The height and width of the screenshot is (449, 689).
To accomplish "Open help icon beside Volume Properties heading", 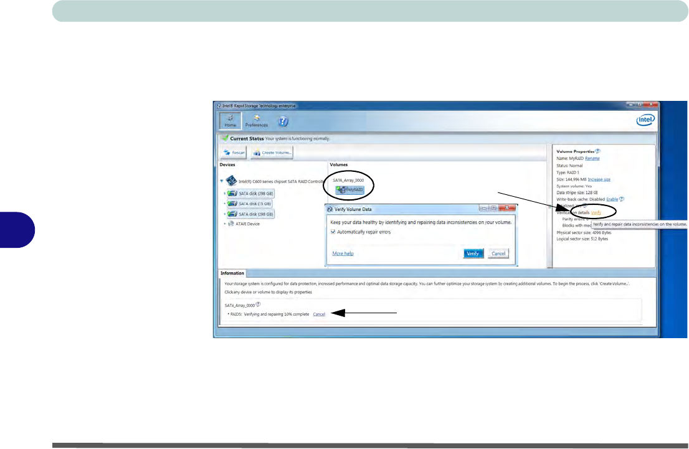I will click(597, 151).
